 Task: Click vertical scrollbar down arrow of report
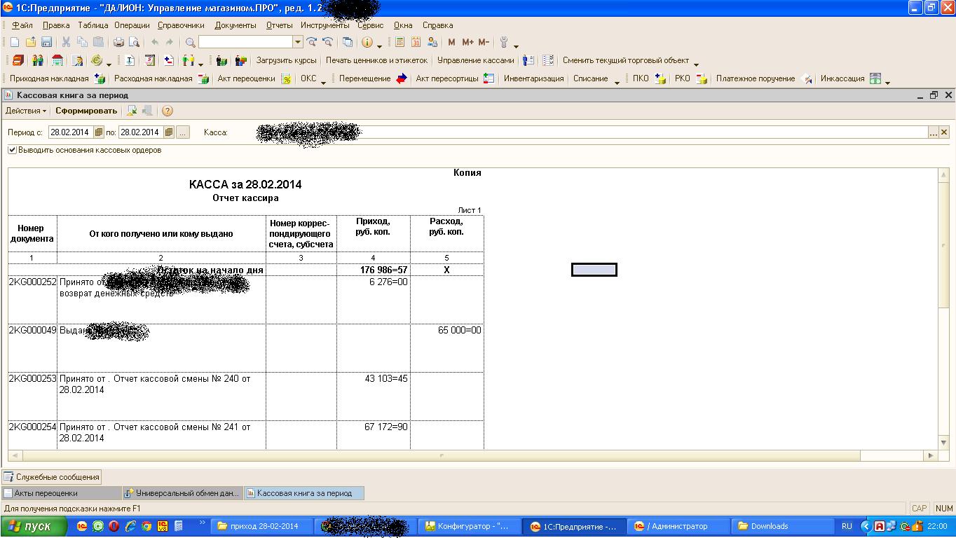coord(944,443)
